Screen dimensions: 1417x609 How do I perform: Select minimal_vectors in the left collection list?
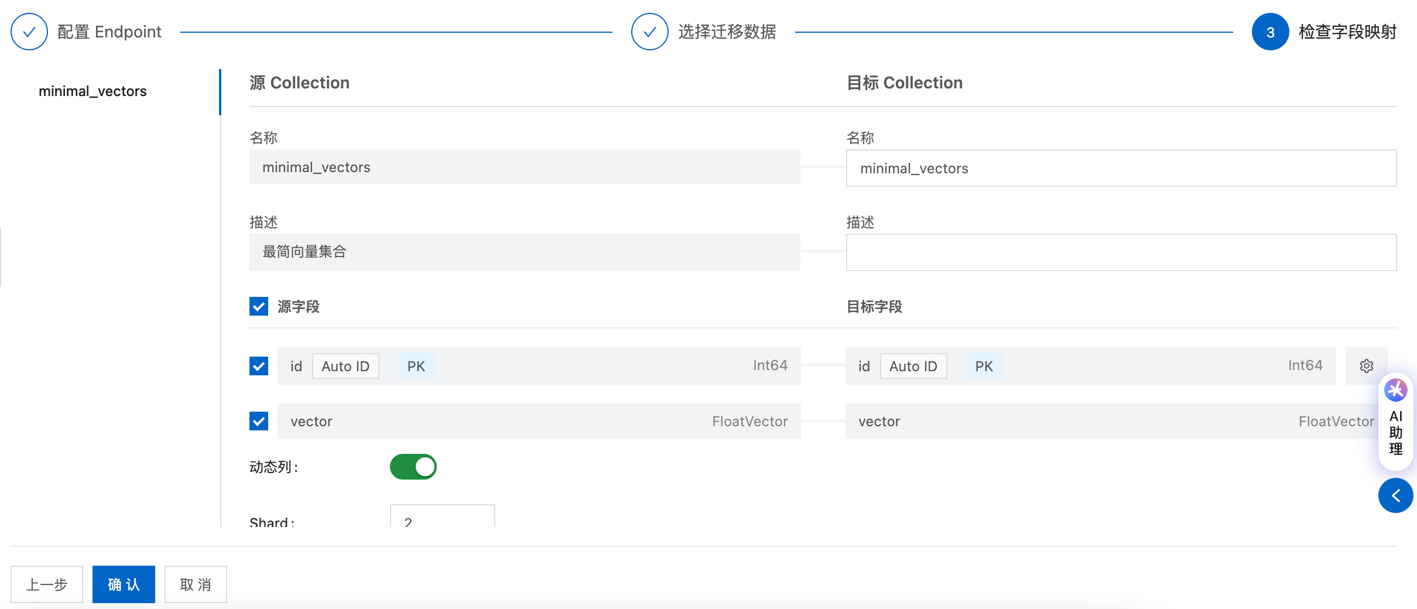coord(93,91)
